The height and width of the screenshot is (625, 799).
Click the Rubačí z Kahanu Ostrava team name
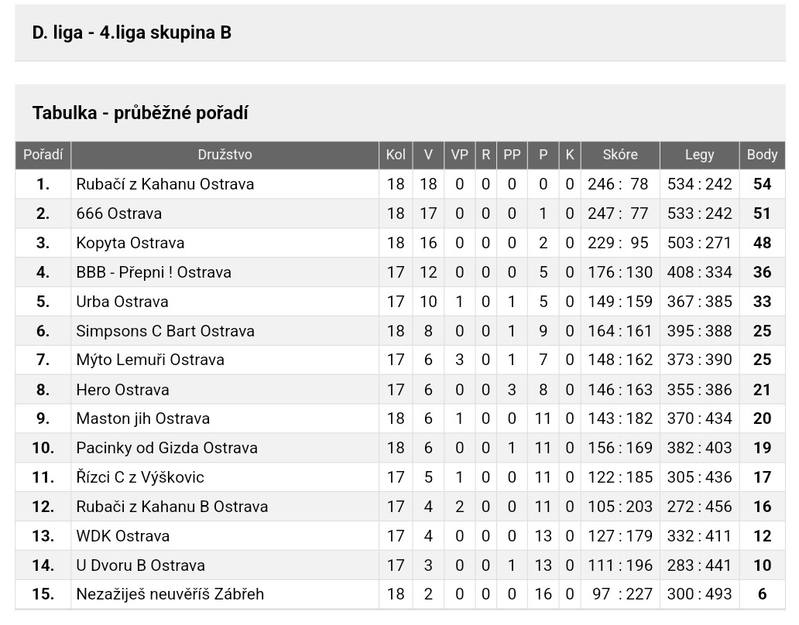[165, 184]
